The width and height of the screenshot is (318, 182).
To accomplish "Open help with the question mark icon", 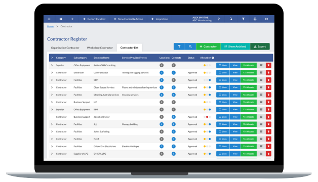I will [218, 19].
